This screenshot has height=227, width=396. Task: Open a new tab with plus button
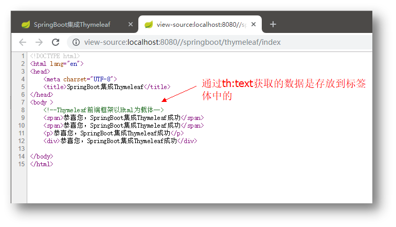pyautogui.click(x=273, y=24)
